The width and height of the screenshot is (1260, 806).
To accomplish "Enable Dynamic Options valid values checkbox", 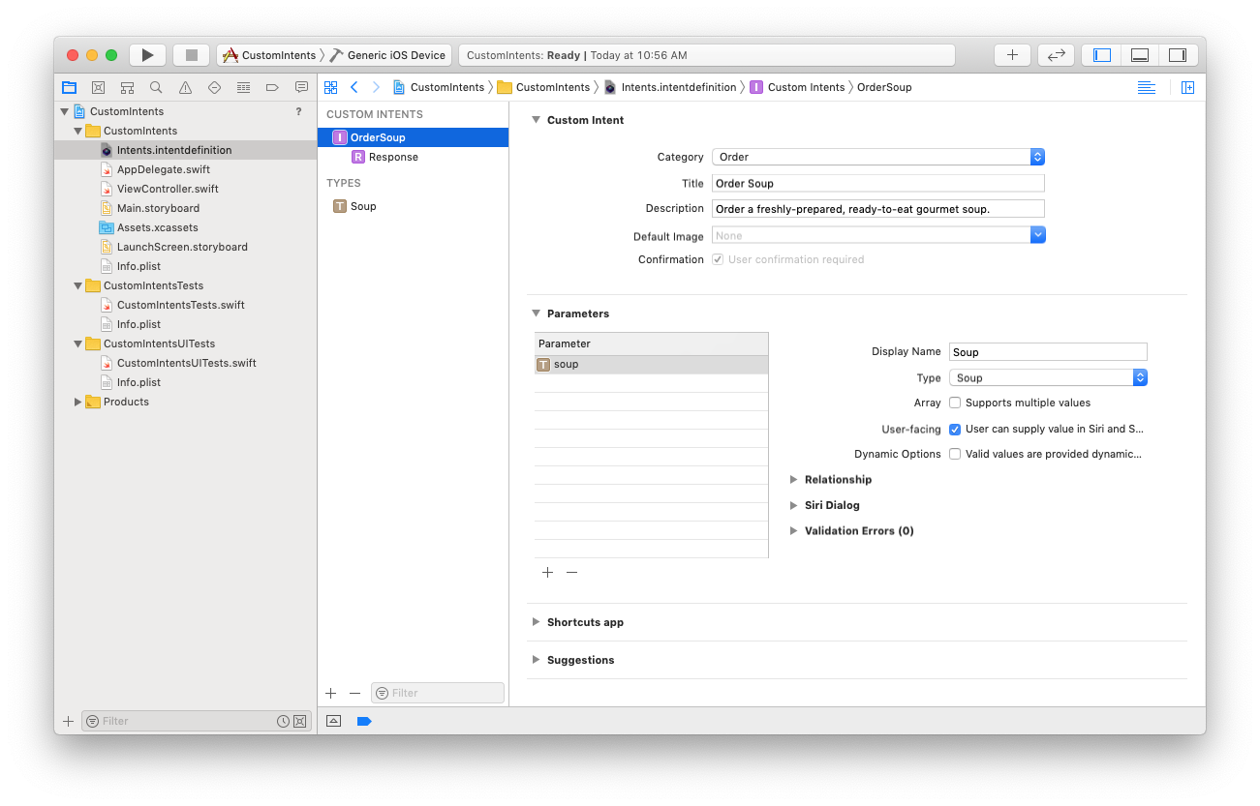I will click(955, 454).
